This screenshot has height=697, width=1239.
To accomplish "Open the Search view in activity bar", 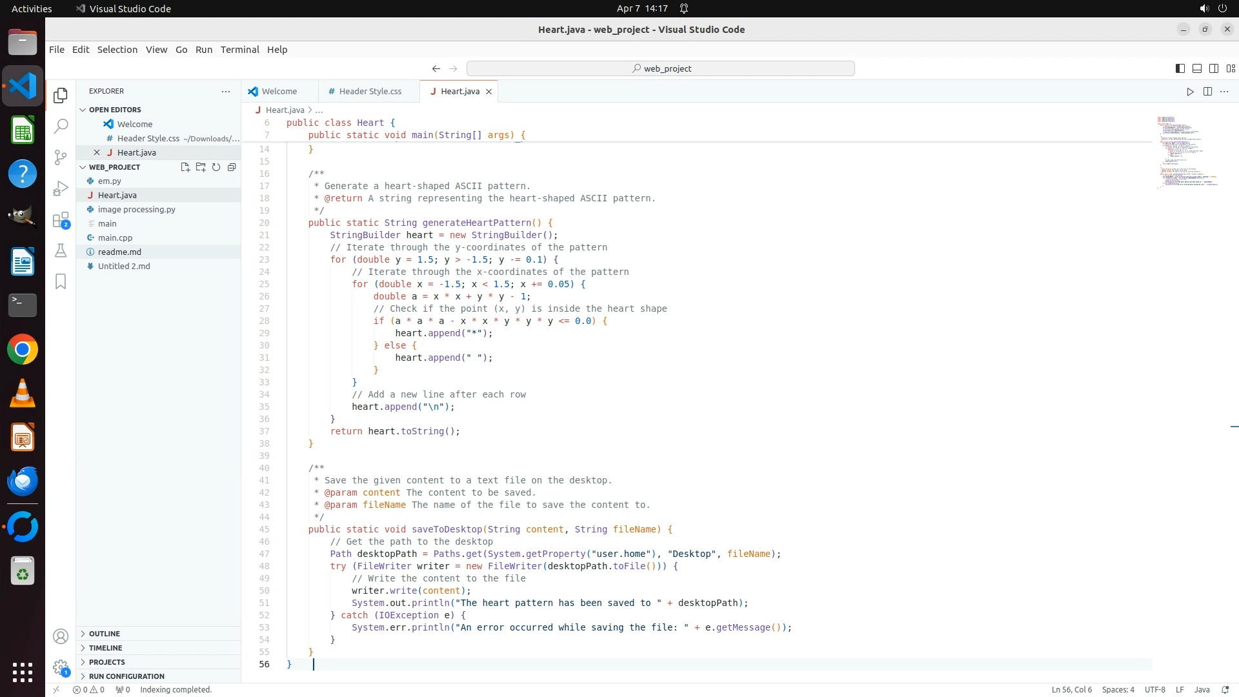I will click(61, 126).
